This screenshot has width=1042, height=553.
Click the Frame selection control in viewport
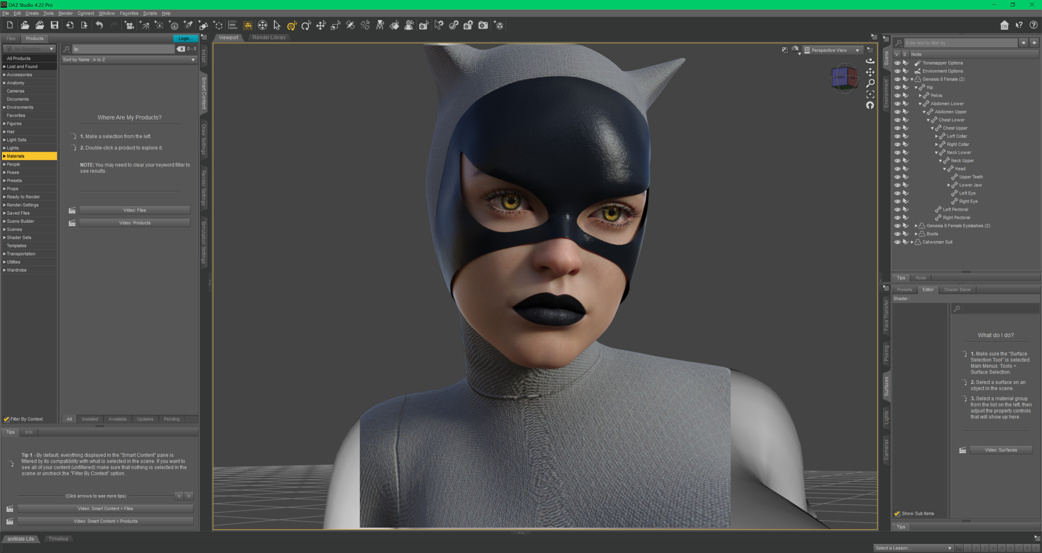pos(870,94)
